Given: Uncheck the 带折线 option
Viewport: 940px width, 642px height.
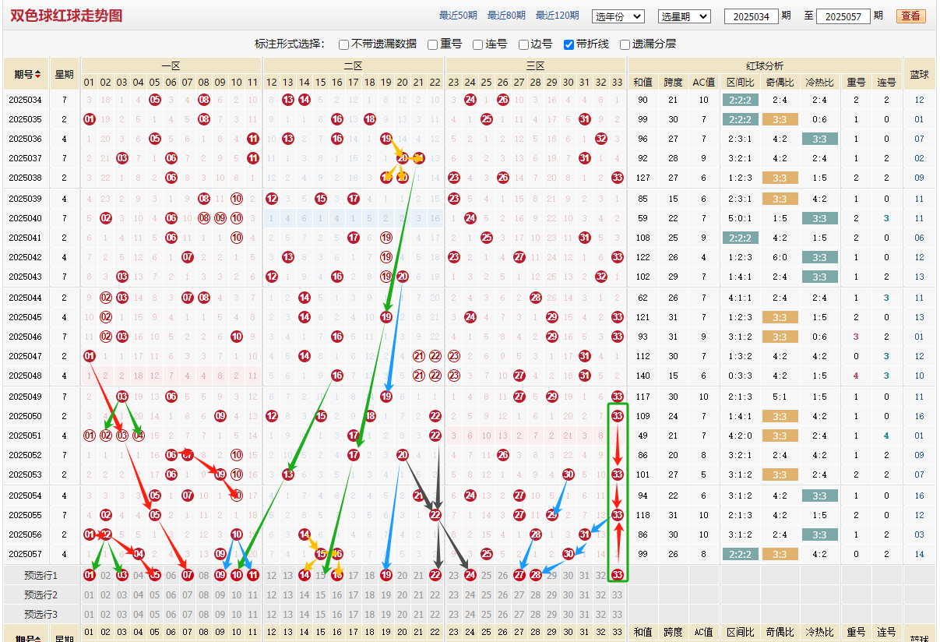Looking at the screenshot, I should pyautogui.click(x=569, y=44).
